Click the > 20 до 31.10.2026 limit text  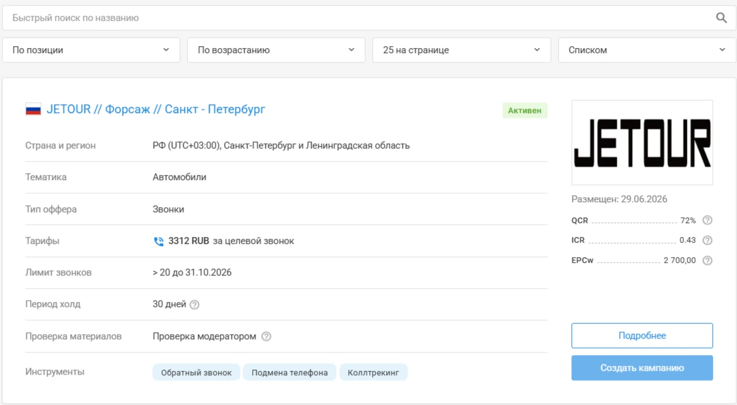pos(192,272)
